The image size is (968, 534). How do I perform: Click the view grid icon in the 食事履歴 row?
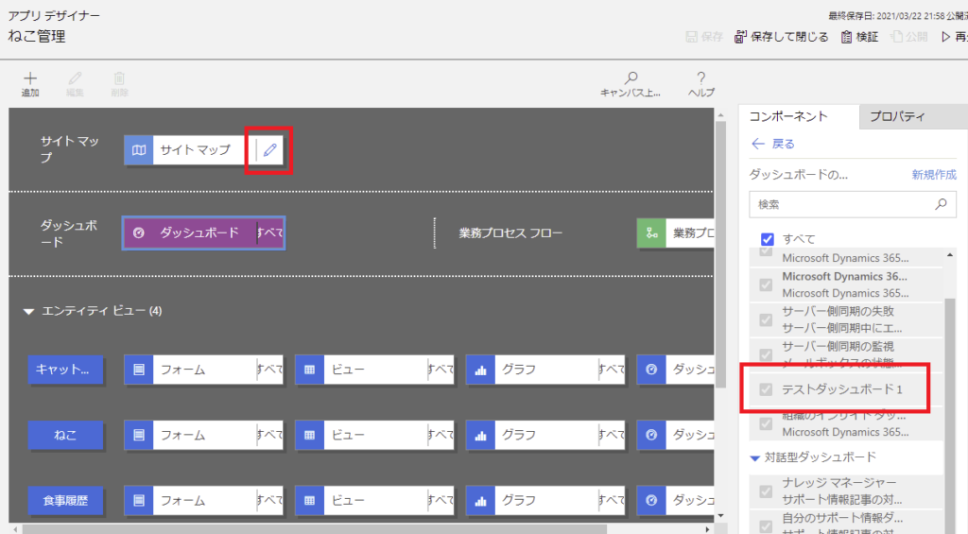(x=310, y=501)
